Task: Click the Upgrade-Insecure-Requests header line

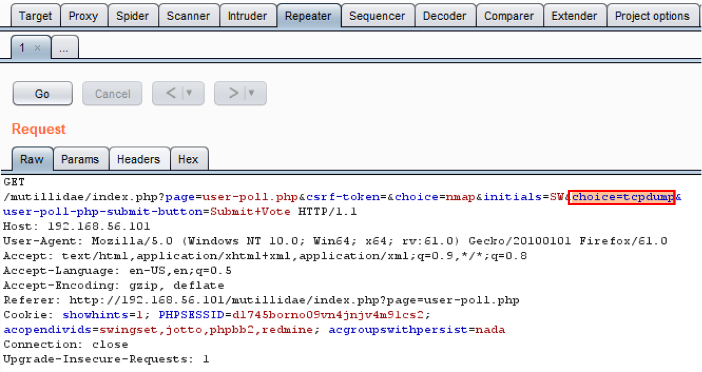Action: [106, 359]
